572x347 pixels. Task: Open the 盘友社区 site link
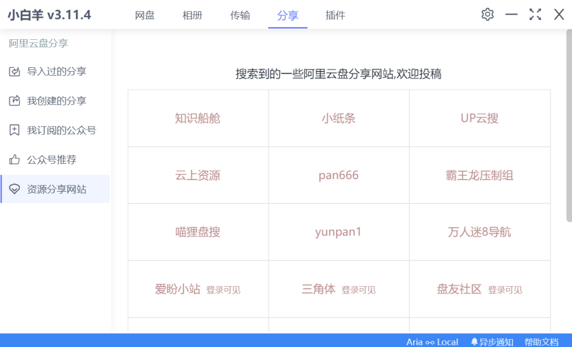[x=459, y=289]
